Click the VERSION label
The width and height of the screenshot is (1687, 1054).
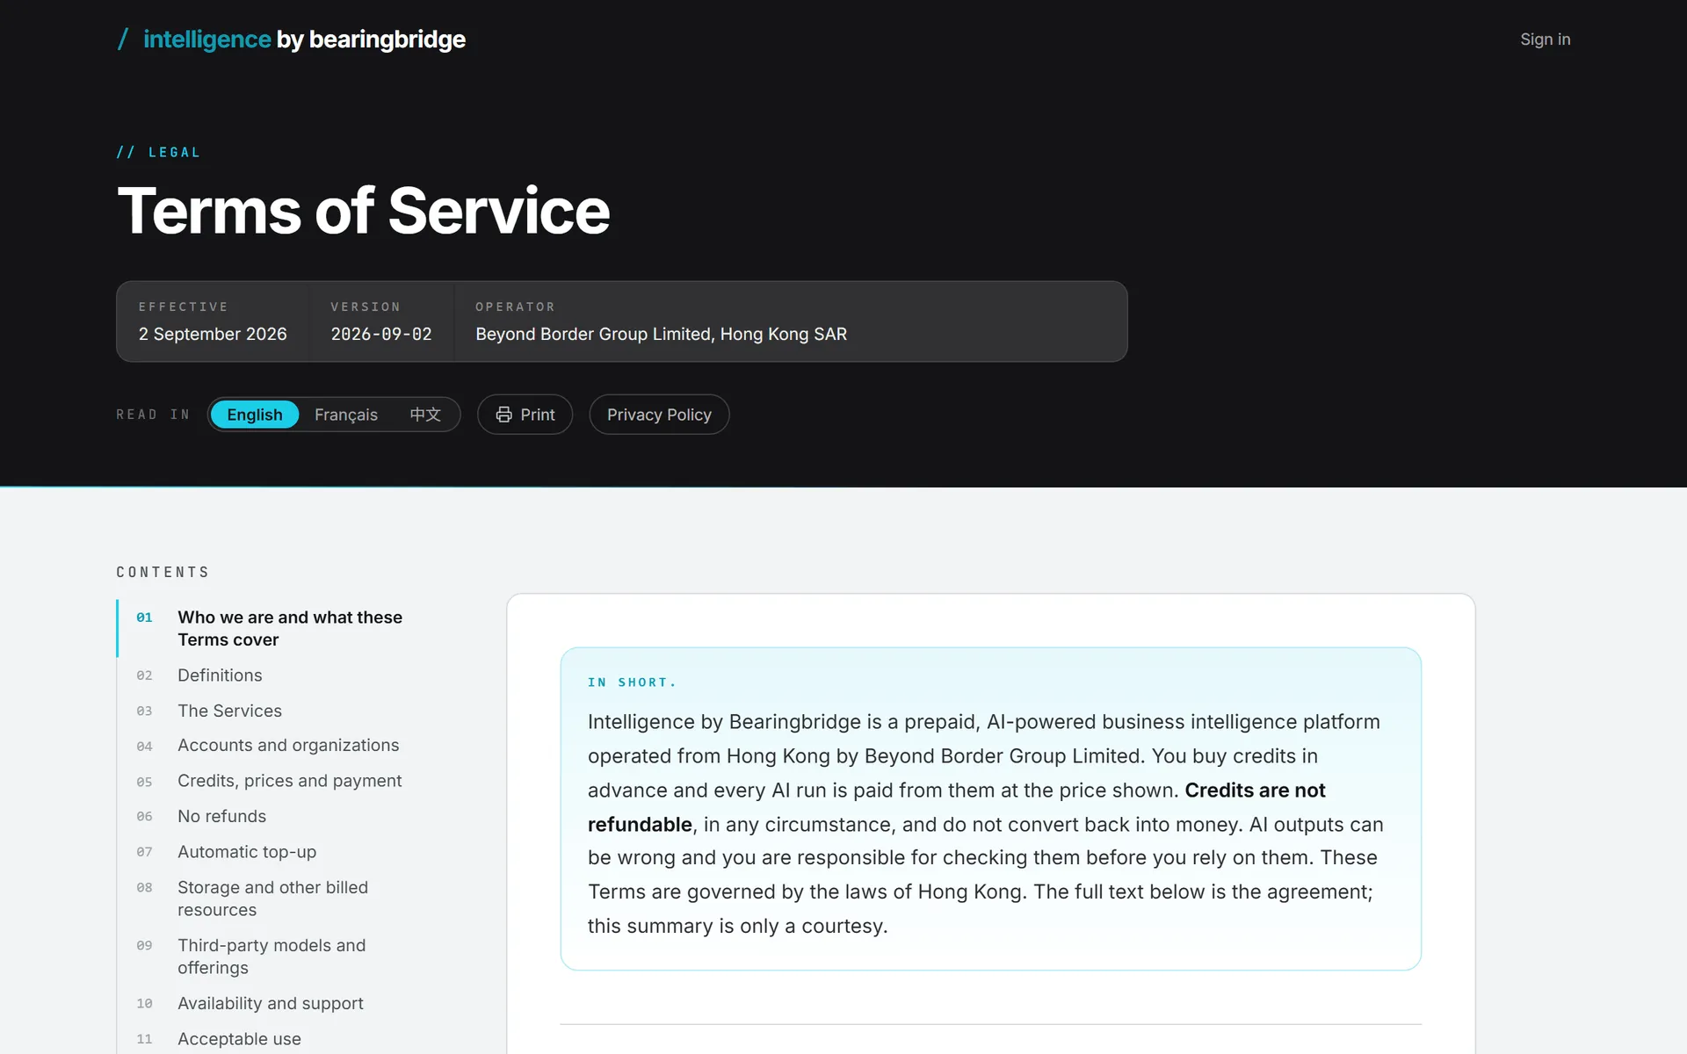[366, 307]
